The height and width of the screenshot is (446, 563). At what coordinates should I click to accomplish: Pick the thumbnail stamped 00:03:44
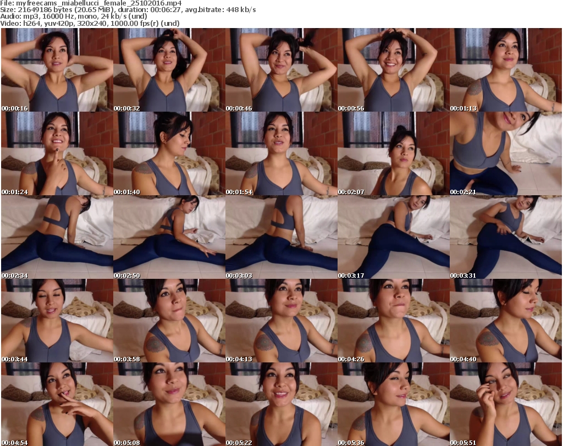(x=57, y=321)
